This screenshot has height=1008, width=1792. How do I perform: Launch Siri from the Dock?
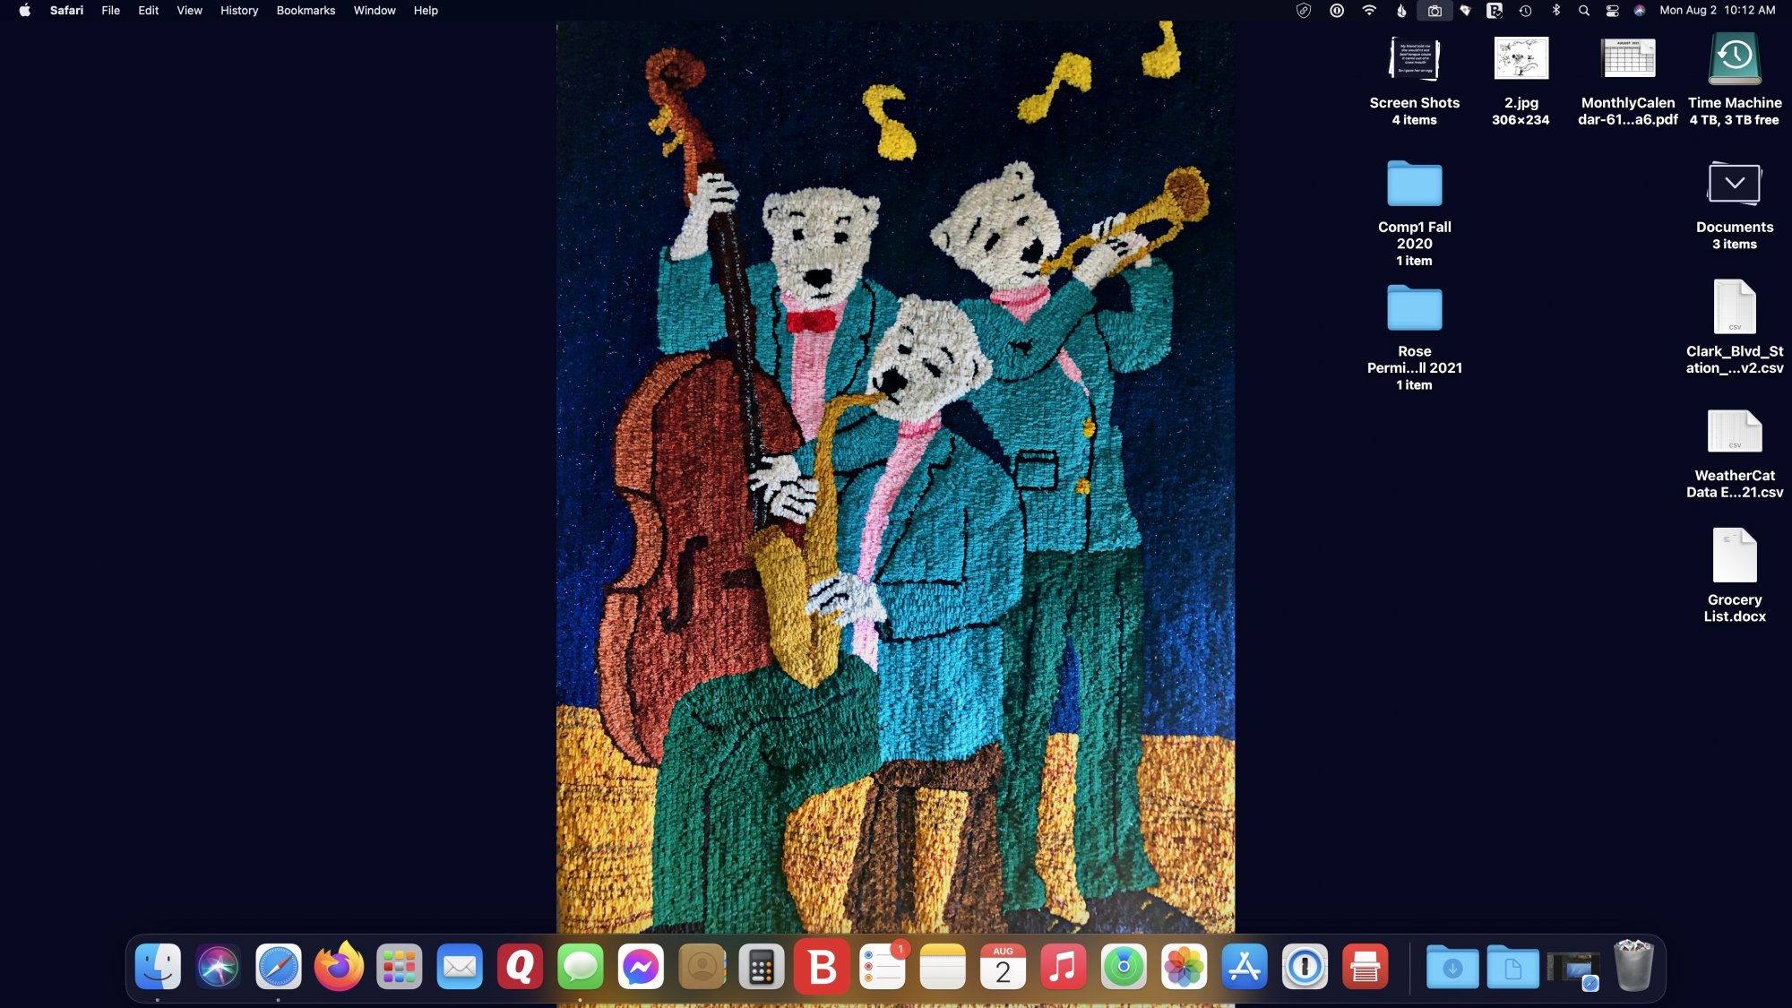(x=218, y=967)
